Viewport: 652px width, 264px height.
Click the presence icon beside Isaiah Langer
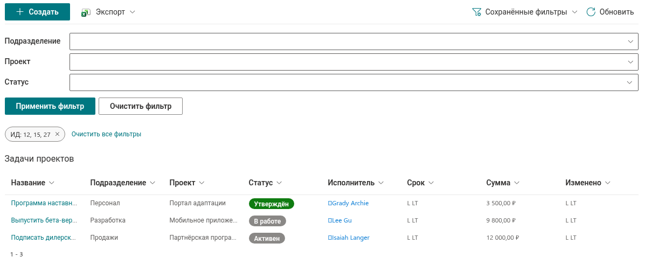tap(329, 238)
